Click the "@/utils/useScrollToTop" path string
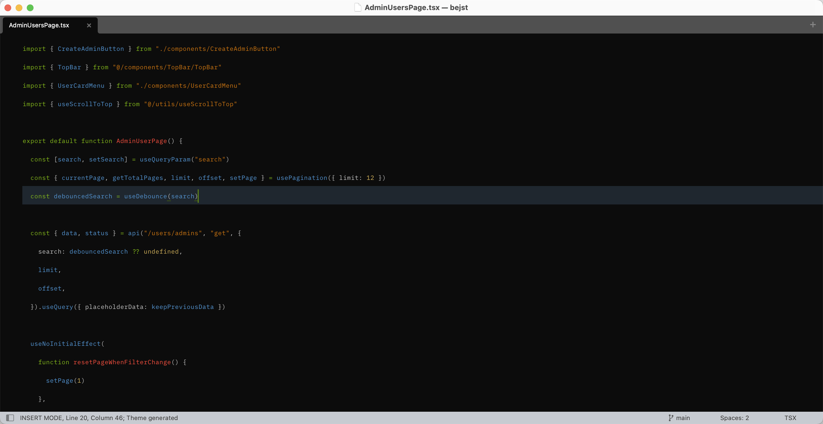Viewport: 823px width, 424px height. pyautogui.click(x=190, y=104)
